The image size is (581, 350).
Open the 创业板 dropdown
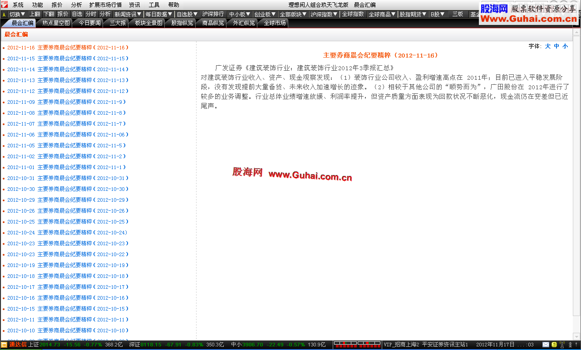click(265, 14)
